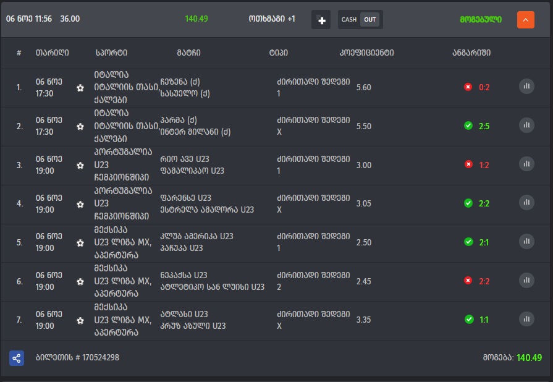Share ticket via the blue share icon

tap(17, 358)
